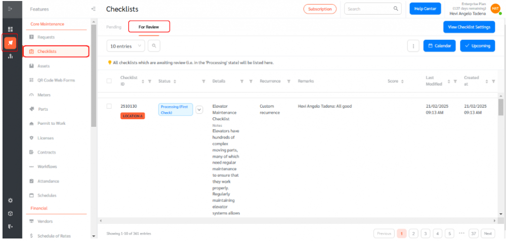The height and width of the screenshot is (241, 506).
Task: Open the cube package icon
Action: (10, 214)
